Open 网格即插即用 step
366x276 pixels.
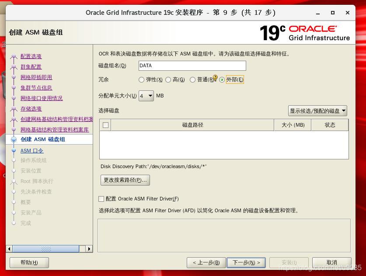click(x=36, y=77)
